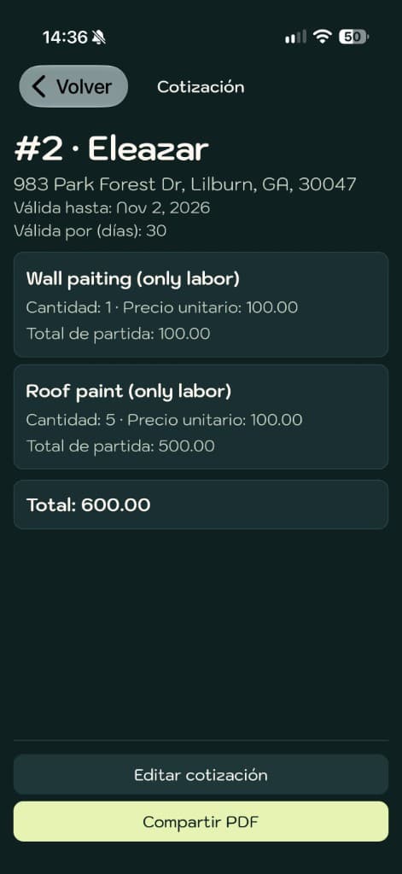
Task: Click Total de partida: 100.00 line
Action: pos(118,334)
